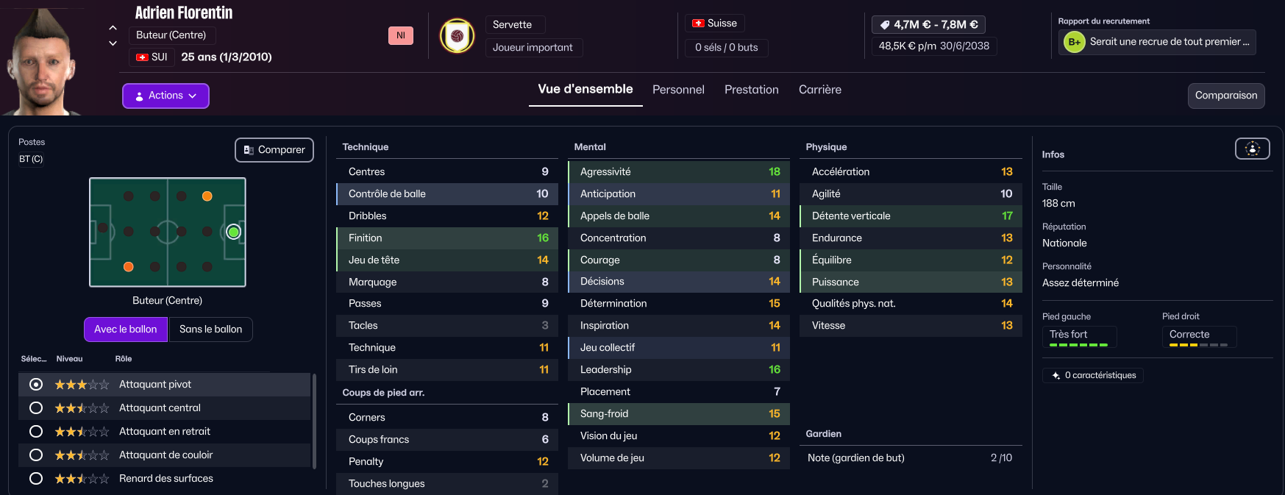Open the Carrière tab
This screenshot has width=1285, height=495.
coord(819,90)
